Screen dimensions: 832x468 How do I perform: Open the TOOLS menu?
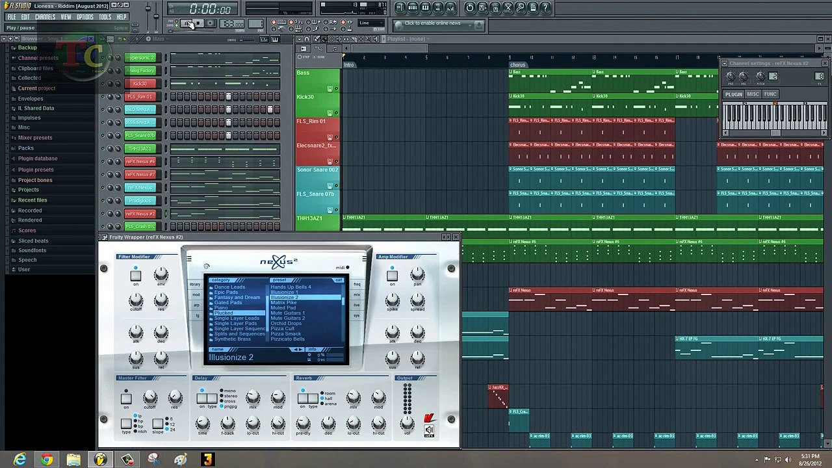coord(105,17)
